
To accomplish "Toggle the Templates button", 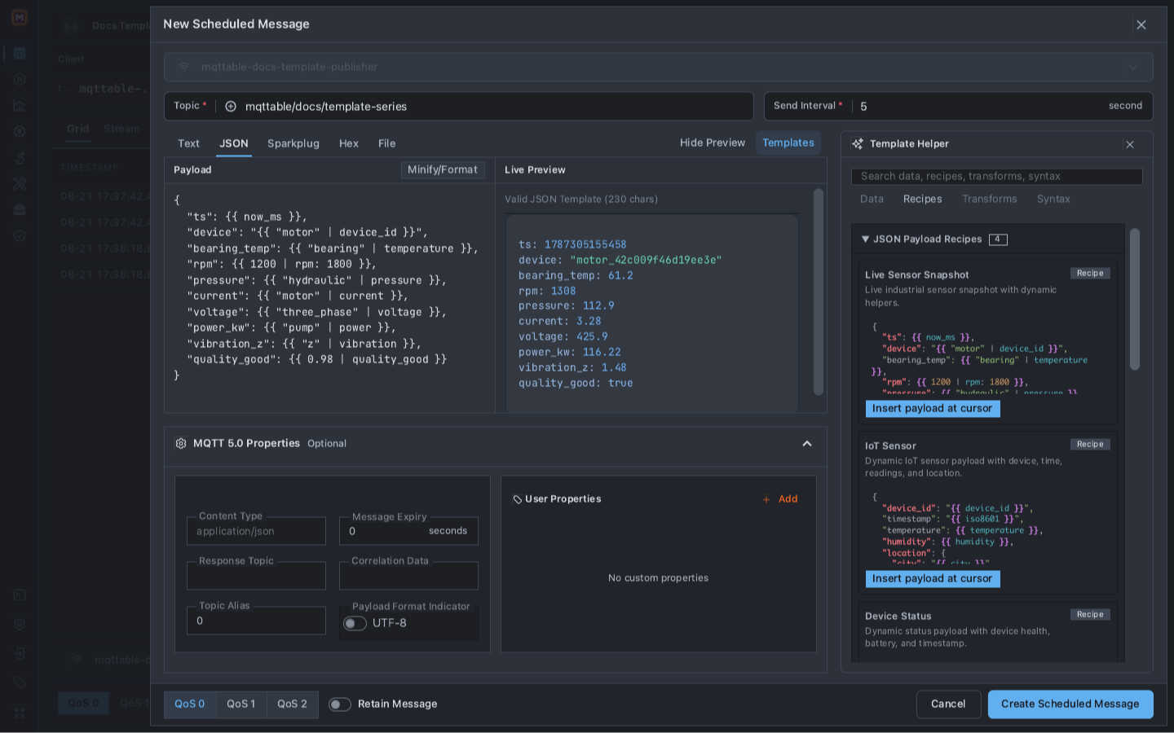I will (788, 143).
